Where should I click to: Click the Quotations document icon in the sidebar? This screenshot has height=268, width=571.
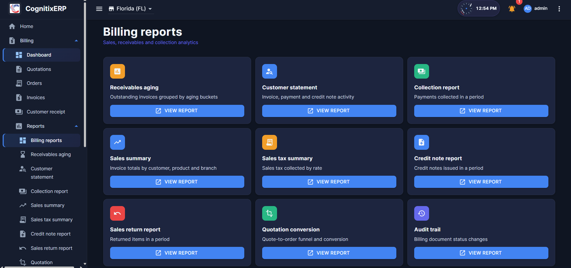coord(19,69)
